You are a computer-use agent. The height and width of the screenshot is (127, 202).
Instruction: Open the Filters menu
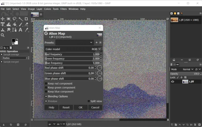[x=63, y=9]
